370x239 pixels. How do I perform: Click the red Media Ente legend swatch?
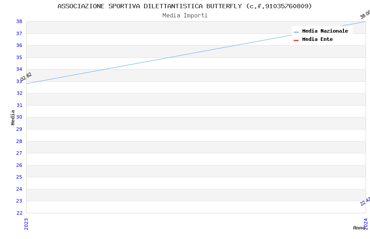(296, 40)
